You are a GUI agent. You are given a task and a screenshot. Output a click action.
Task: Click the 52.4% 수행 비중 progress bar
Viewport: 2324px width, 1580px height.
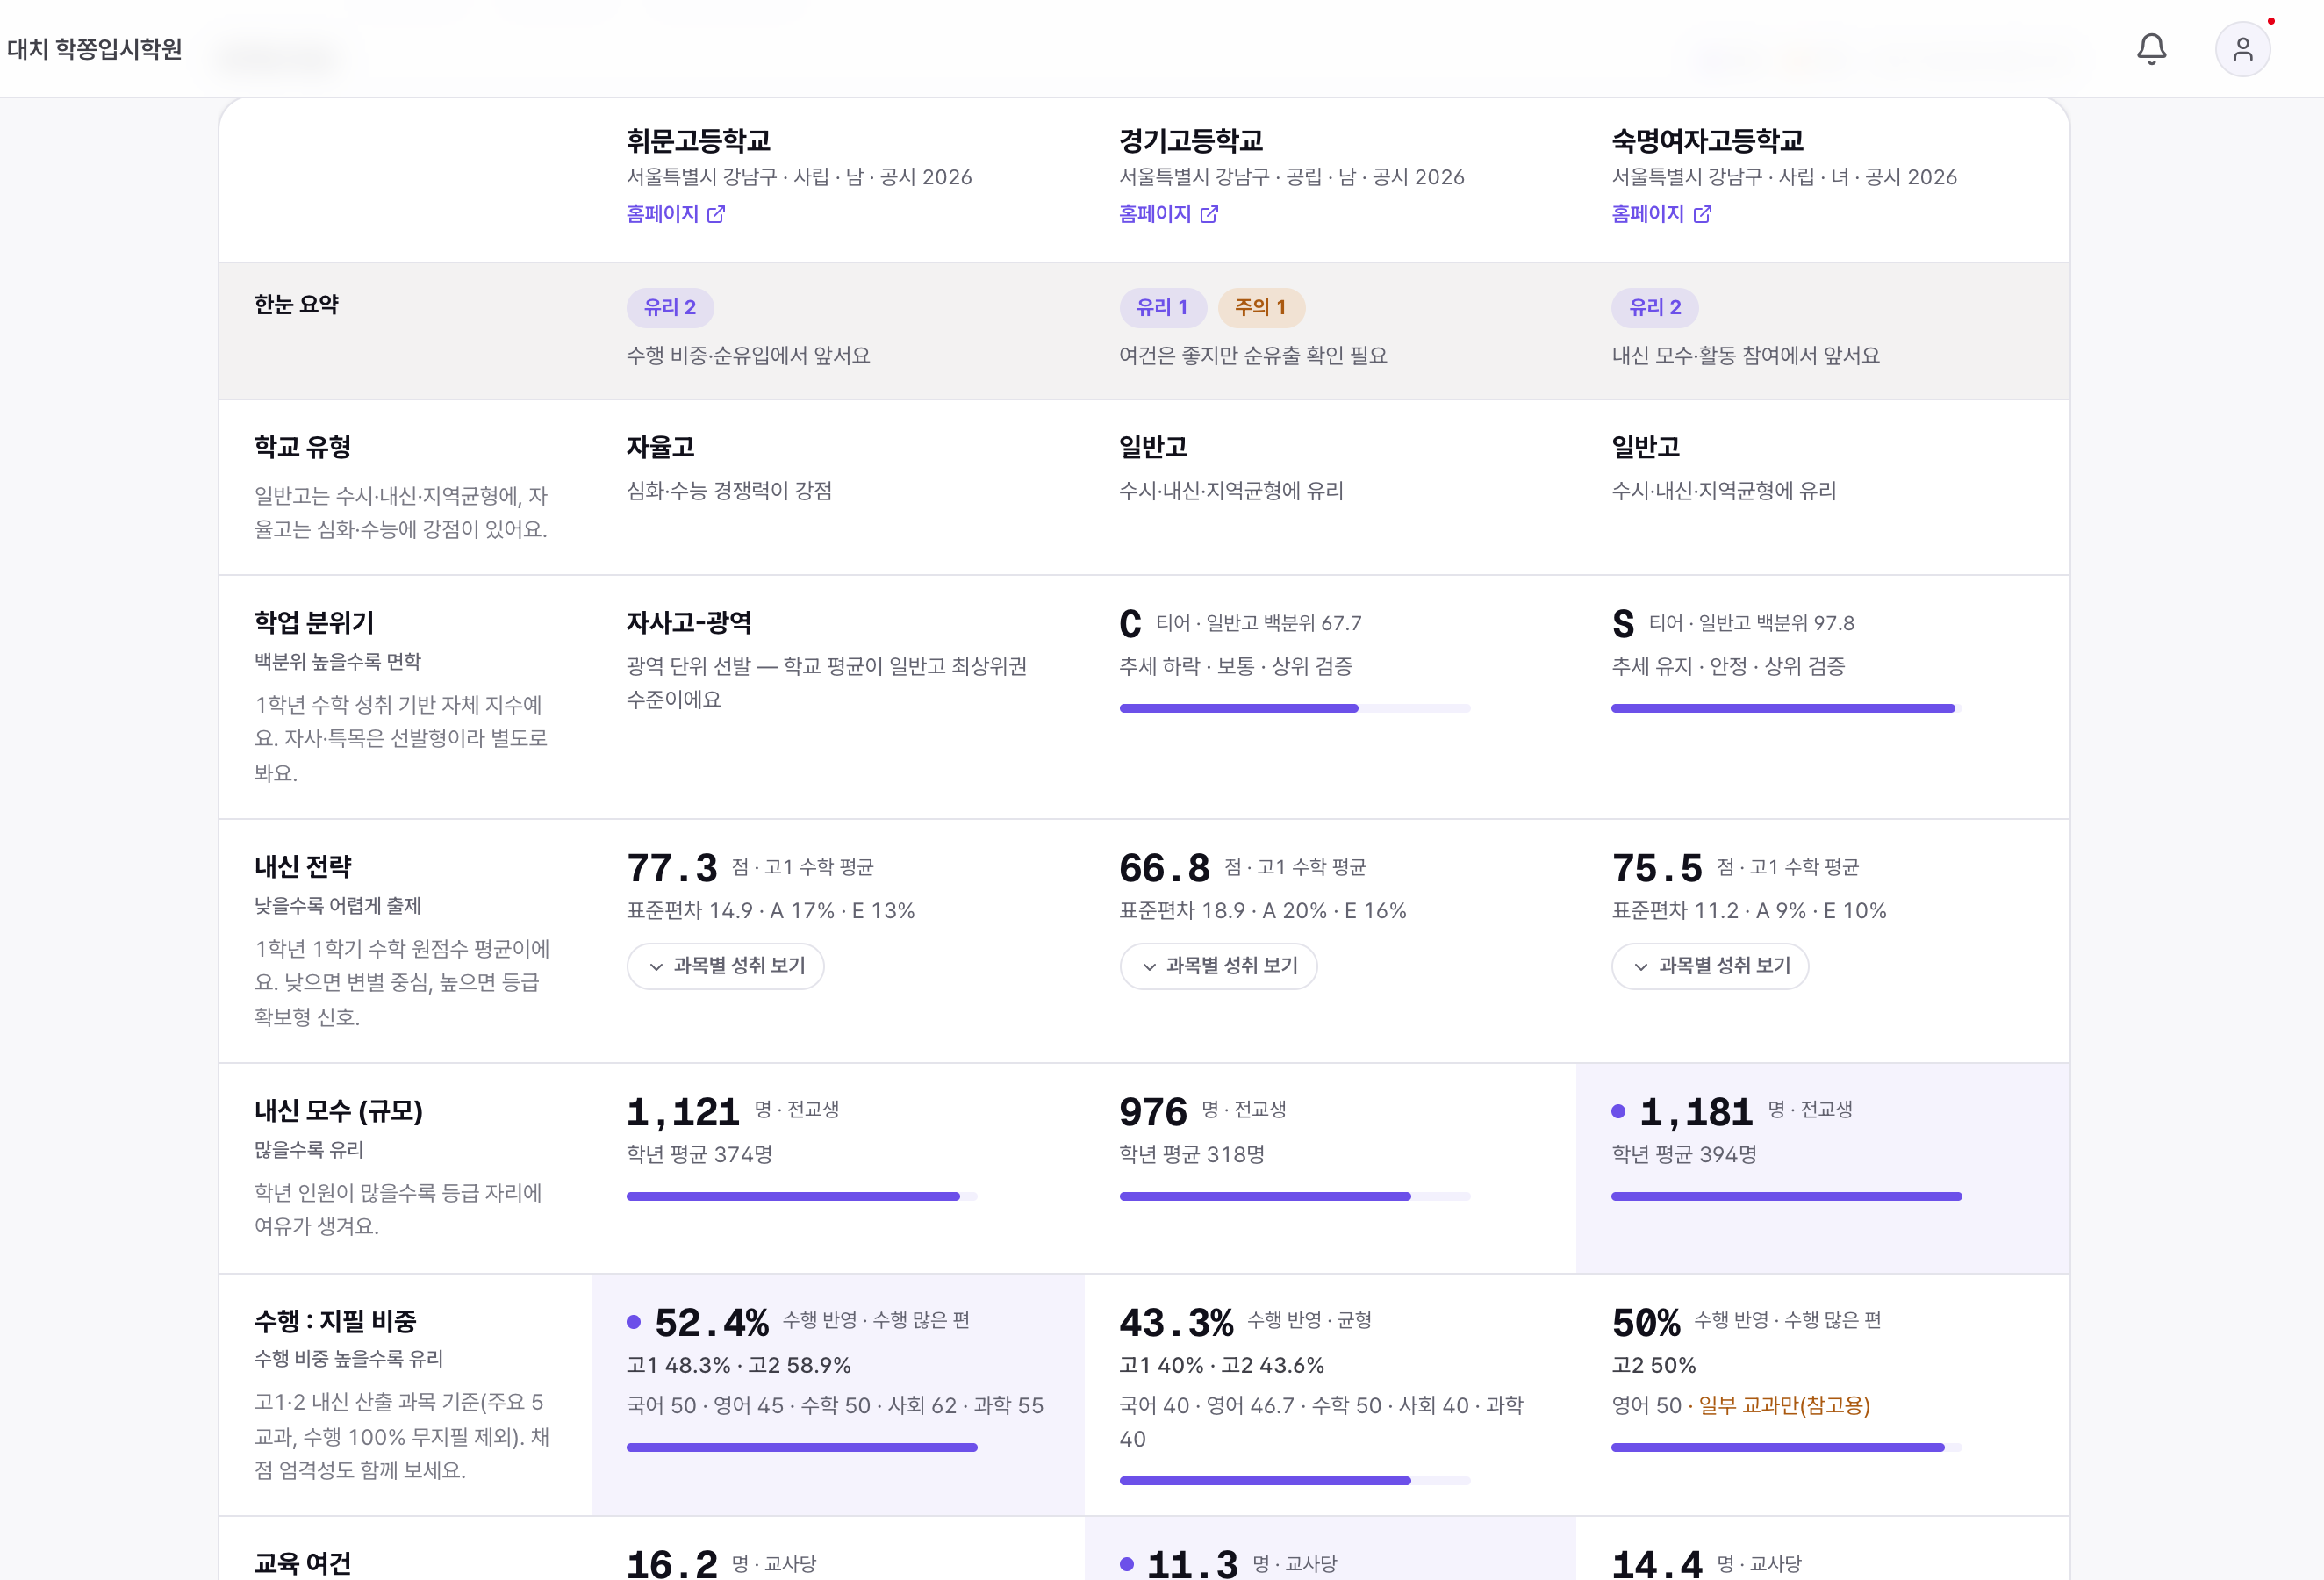click(802, 1447)
